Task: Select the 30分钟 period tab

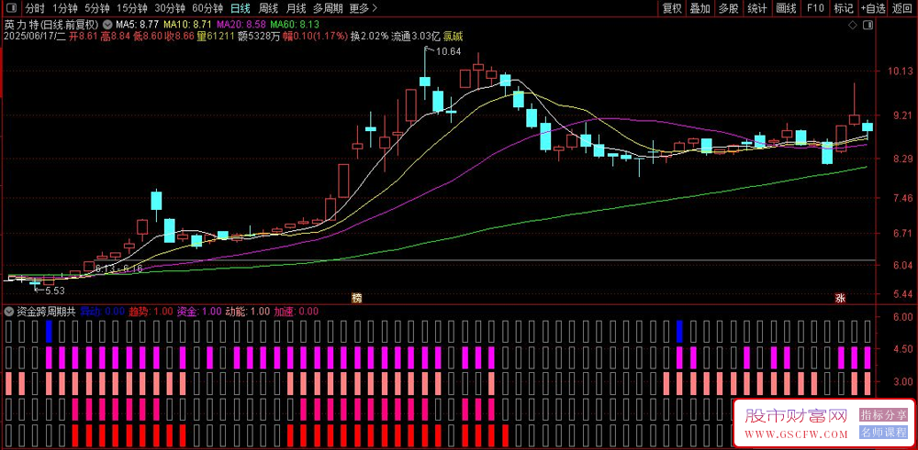Action: tap(170, 8)
